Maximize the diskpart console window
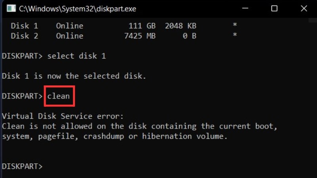 (x=274, y=8)
